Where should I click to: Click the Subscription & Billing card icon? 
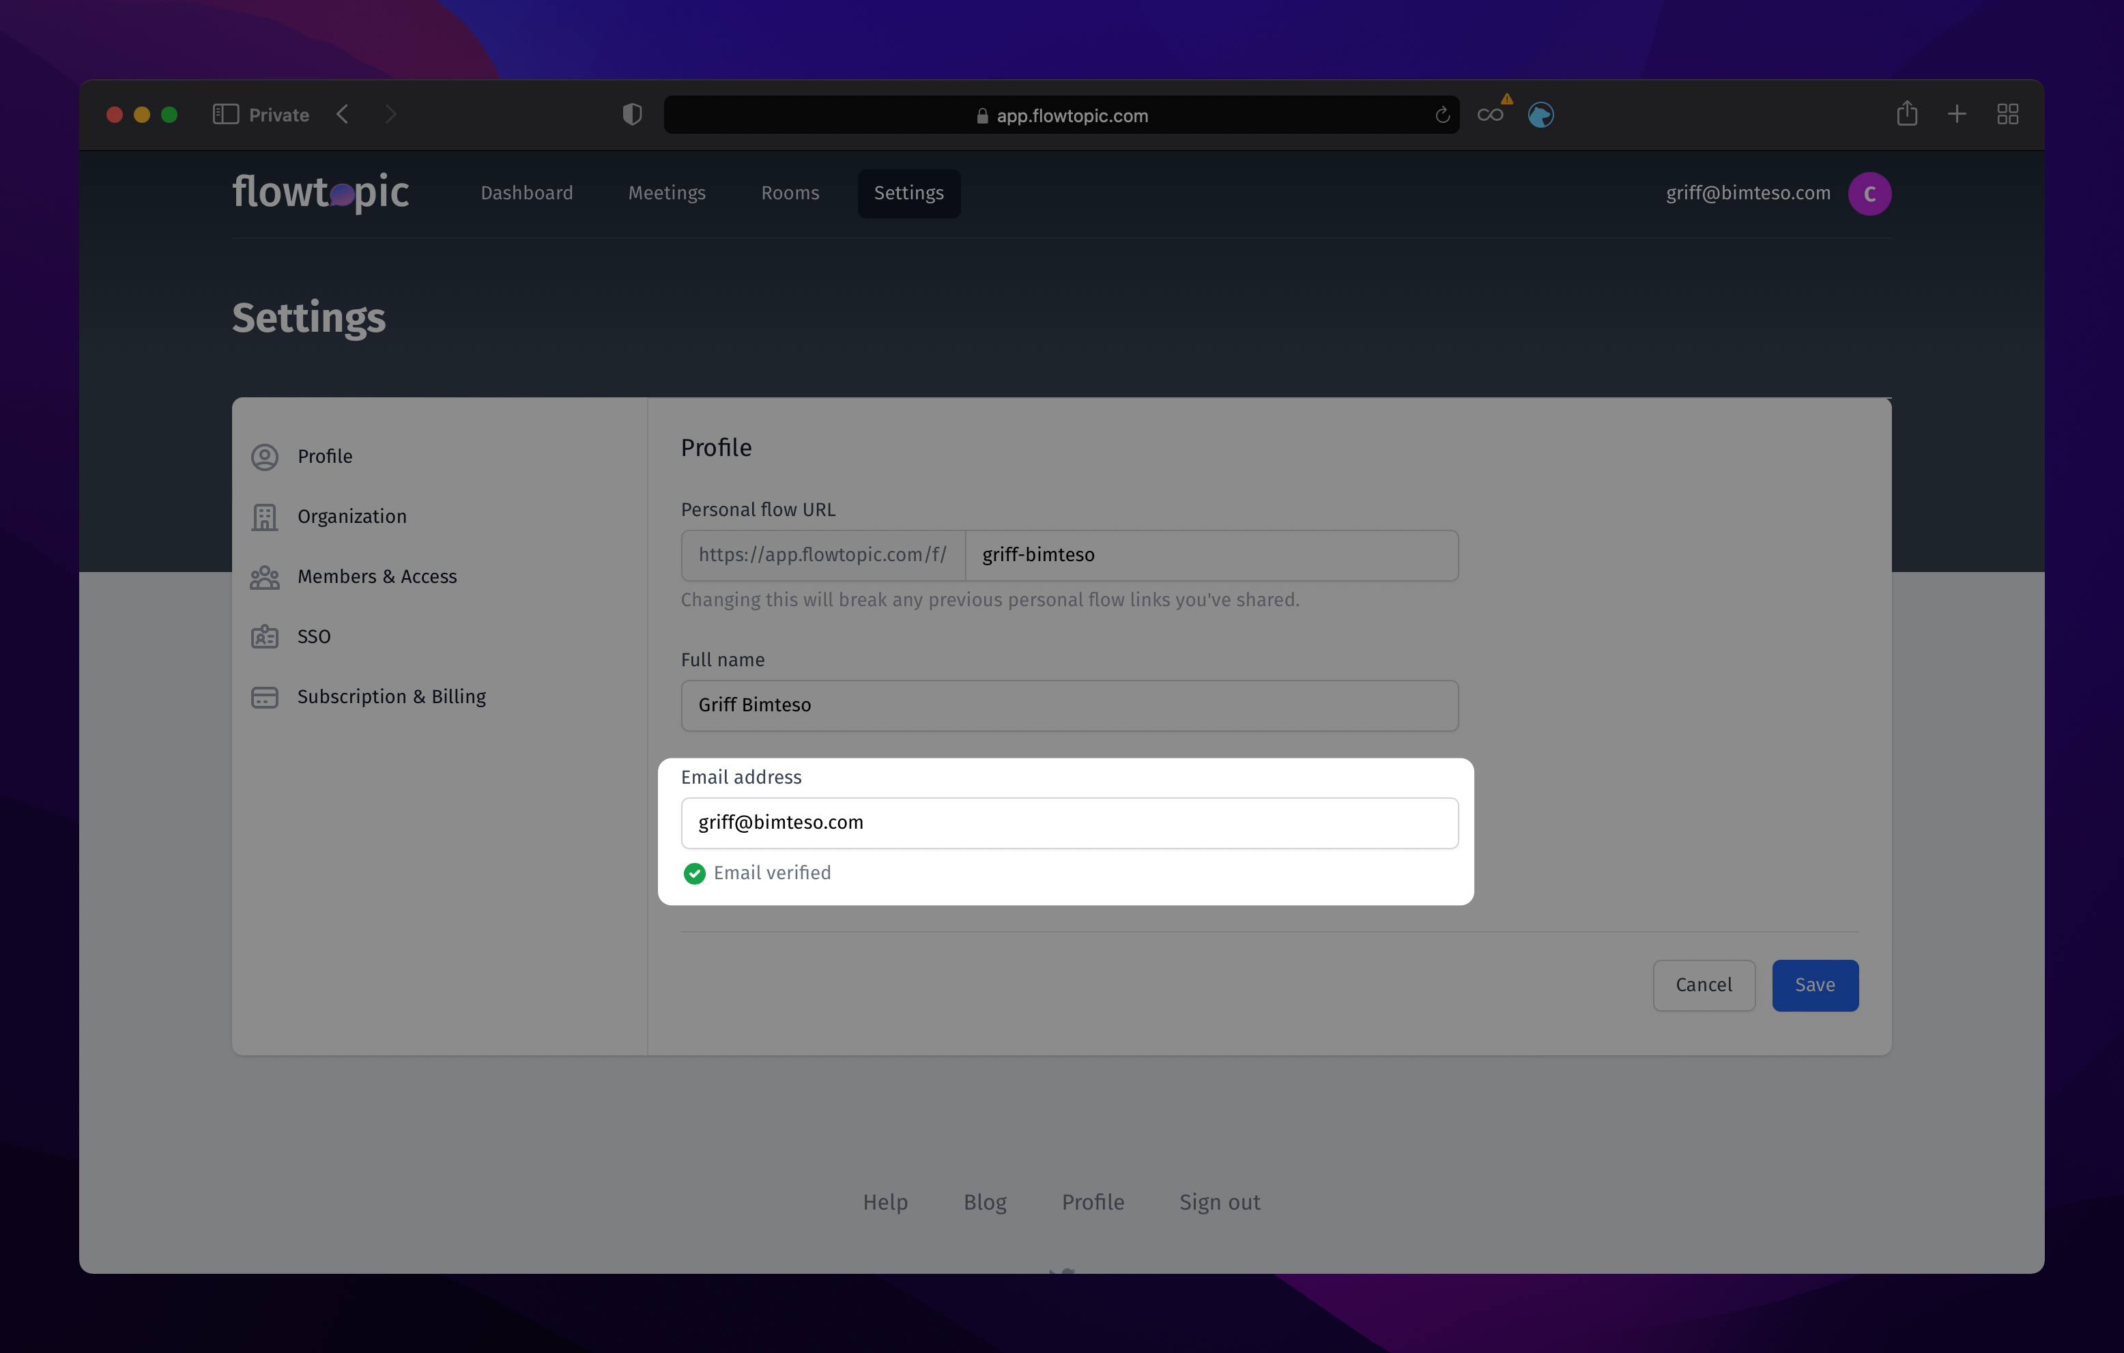click(x=265, y=697)
